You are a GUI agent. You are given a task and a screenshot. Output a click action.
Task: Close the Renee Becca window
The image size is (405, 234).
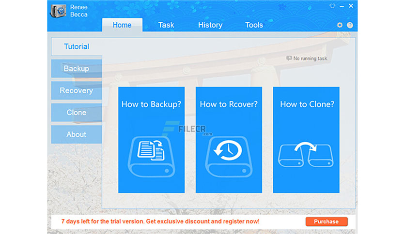coord(351,6)
